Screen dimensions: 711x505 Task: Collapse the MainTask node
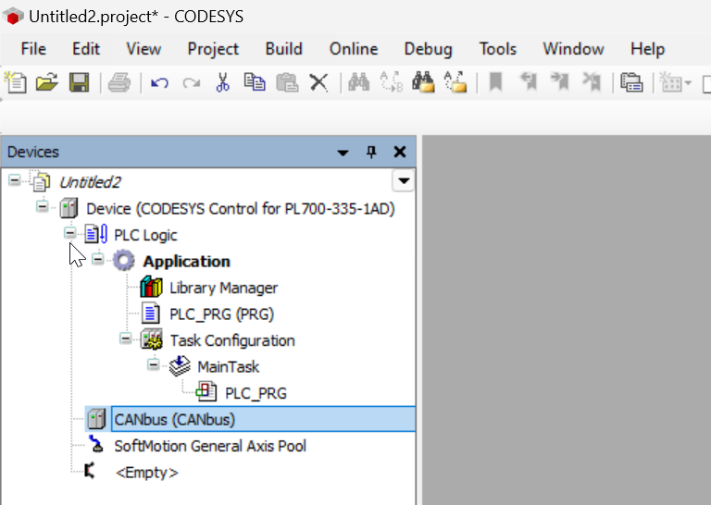click(x=154, y=364)
